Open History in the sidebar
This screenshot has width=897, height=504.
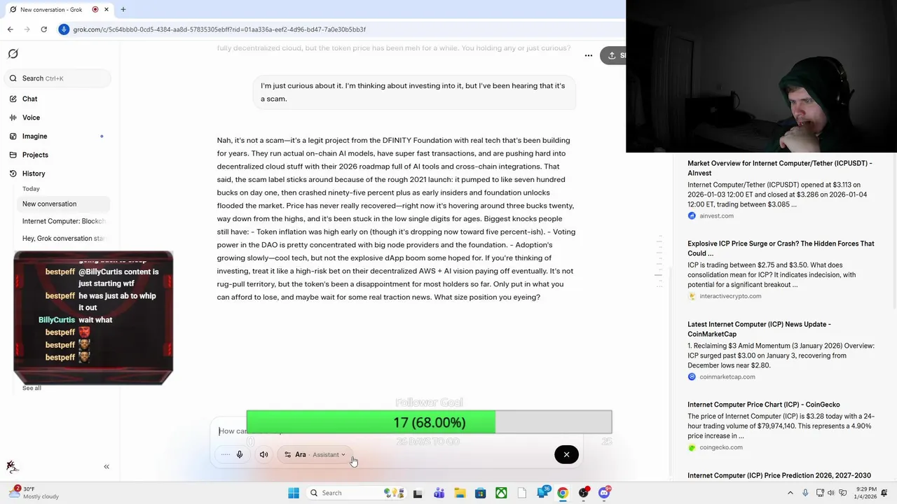click(x=34, y=174)
